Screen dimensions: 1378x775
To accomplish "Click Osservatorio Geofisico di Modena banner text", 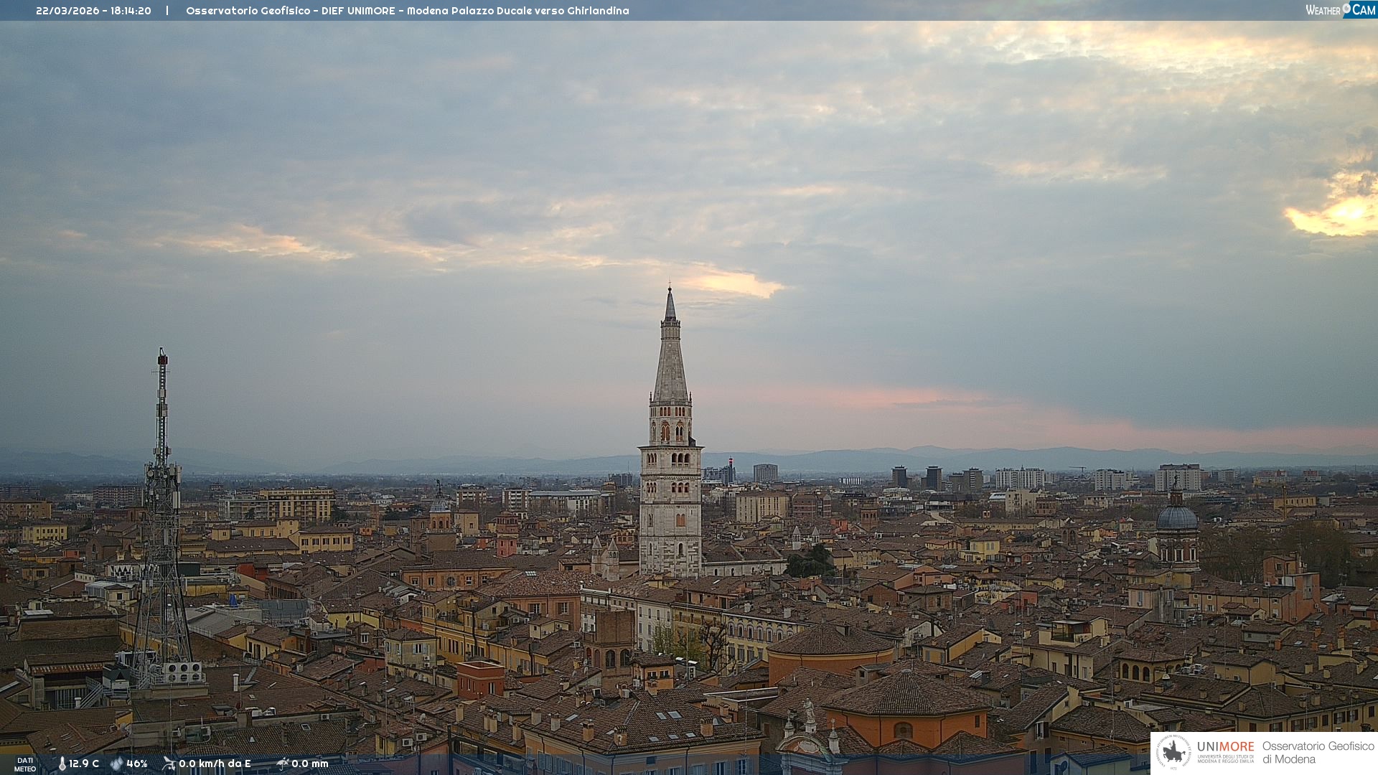I will click(1318, 752).
